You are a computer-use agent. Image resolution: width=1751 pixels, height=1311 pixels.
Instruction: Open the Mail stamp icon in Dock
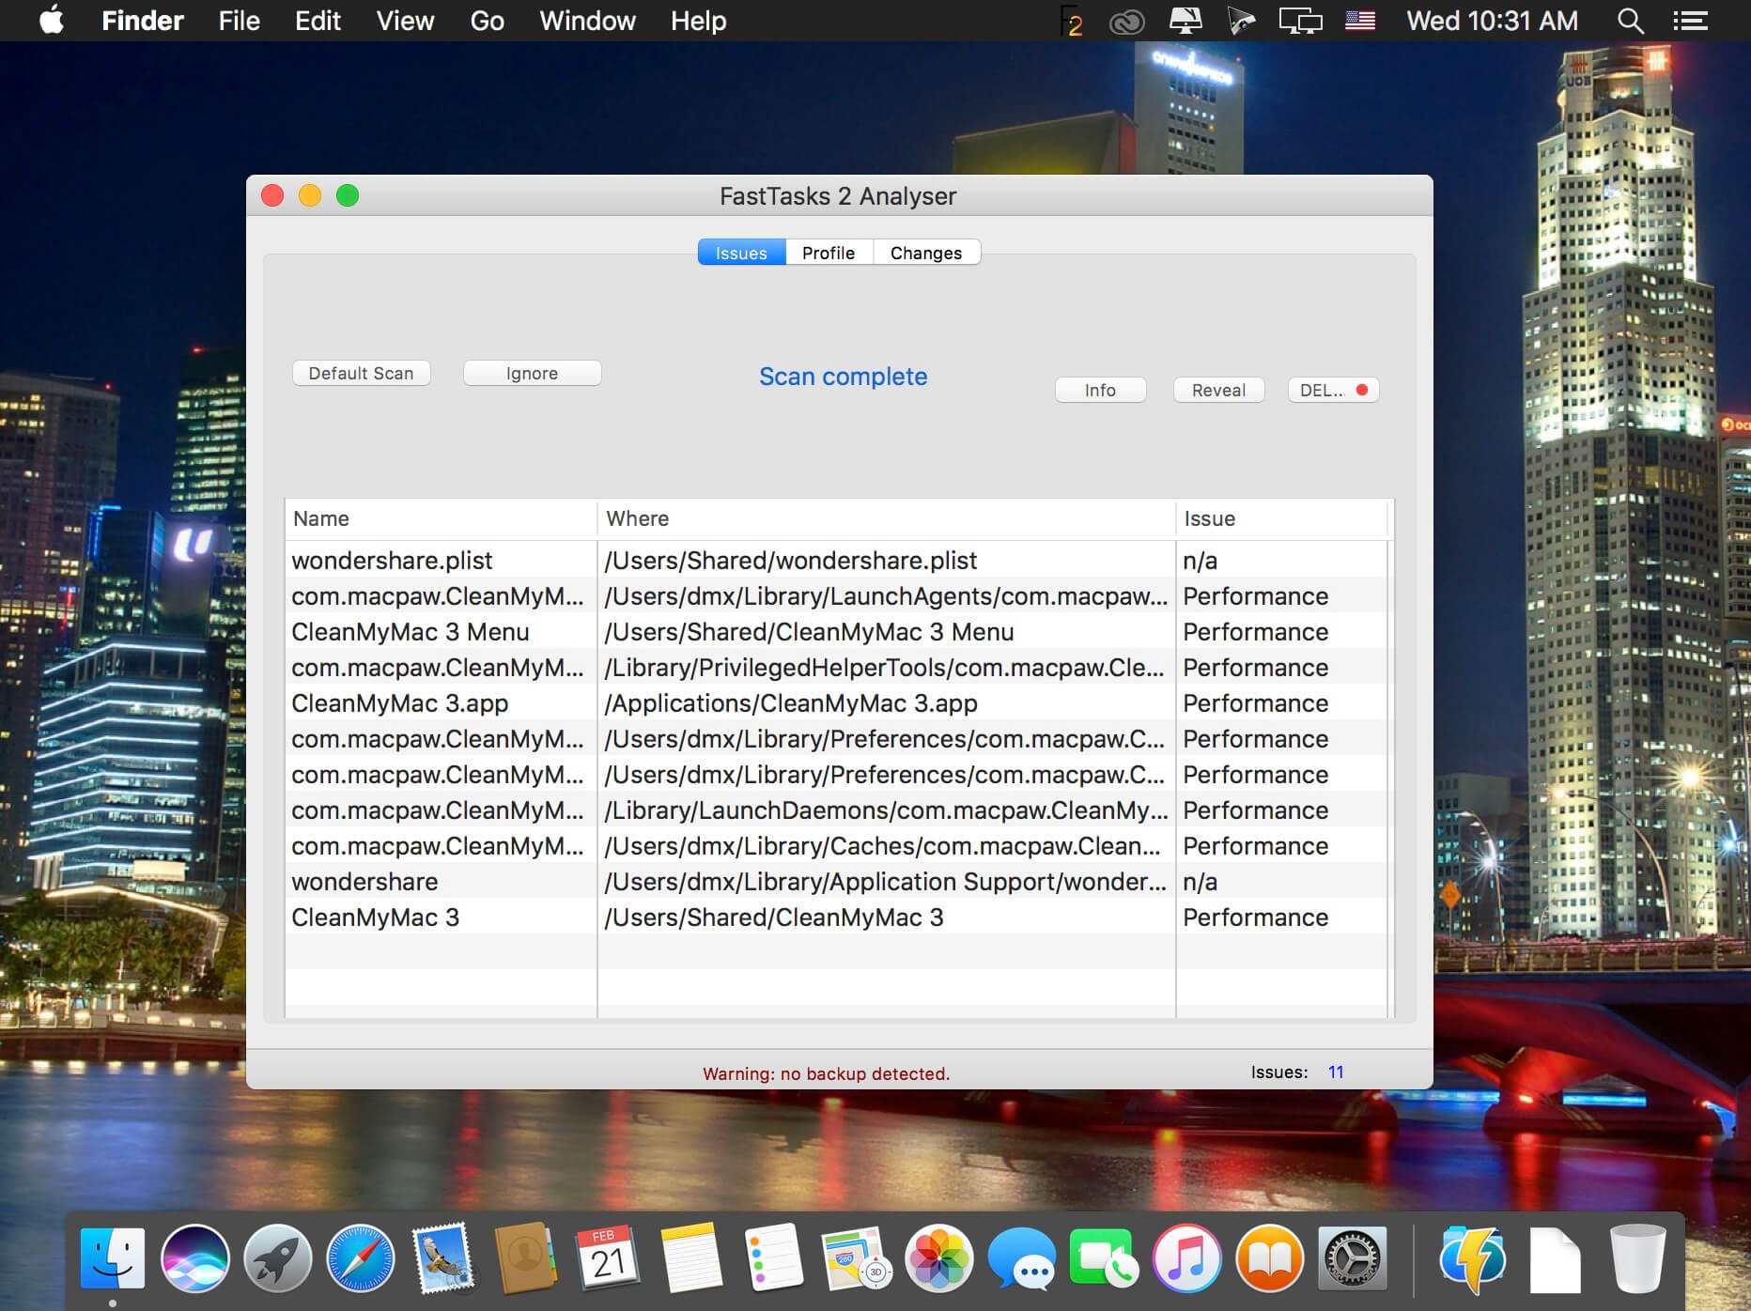click(x=442, y=1257)
